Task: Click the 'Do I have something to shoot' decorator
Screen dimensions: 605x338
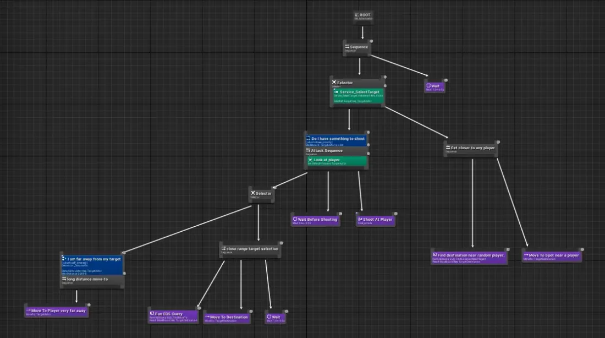Action: pos(337,140)
